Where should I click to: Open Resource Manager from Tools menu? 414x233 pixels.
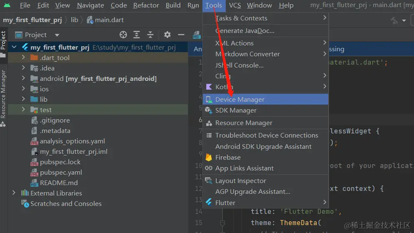click(266, 123)
